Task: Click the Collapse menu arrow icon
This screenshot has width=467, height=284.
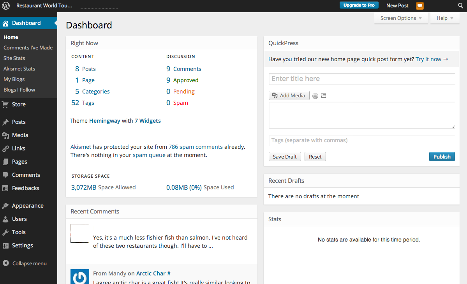Action: [x=6, y=263]
